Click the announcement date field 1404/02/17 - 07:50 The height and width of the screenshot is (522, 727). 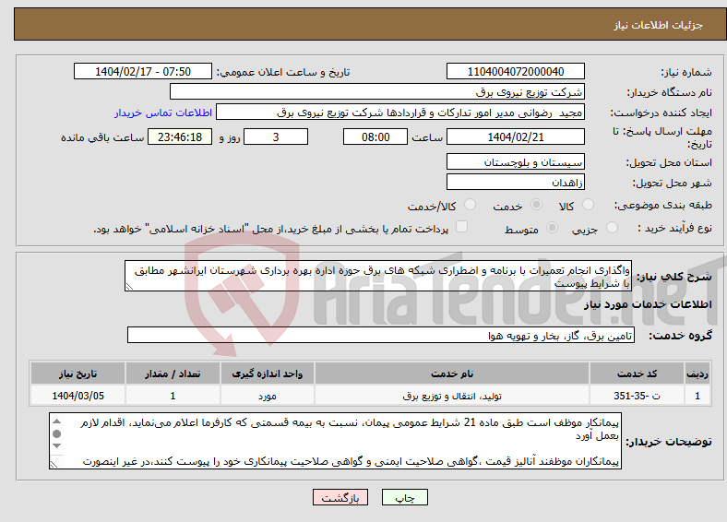(x=143, y=71)
